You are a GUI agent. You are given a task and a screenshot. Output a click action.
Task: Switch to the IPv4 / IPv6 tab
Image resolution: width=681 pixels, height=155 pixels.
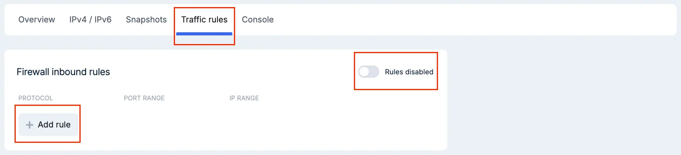[x=90, y=20]
